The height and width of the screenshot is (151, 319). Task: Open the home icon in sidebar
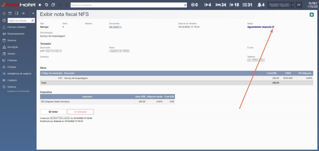(4, 13)
